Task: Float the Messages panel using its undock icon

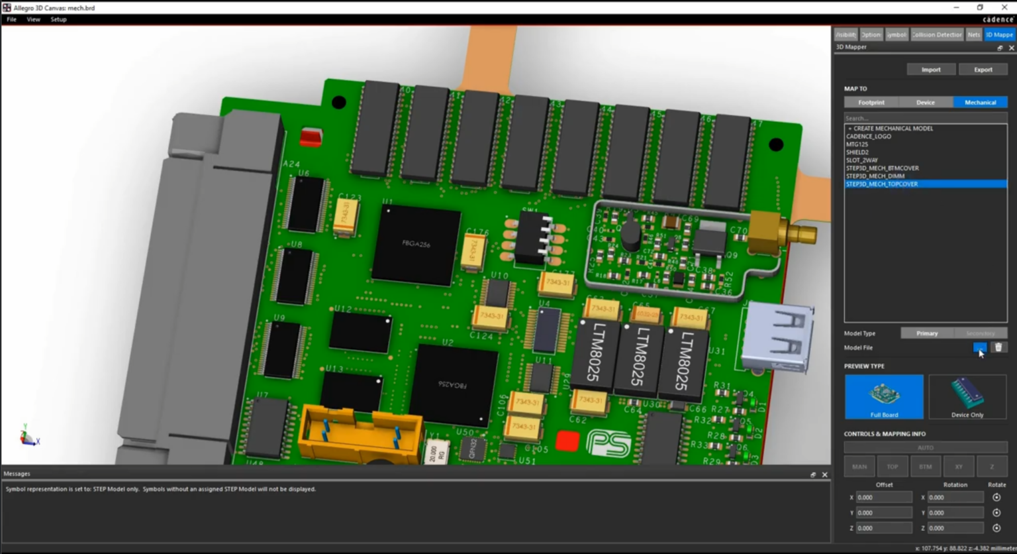Action: pos(813,474)
